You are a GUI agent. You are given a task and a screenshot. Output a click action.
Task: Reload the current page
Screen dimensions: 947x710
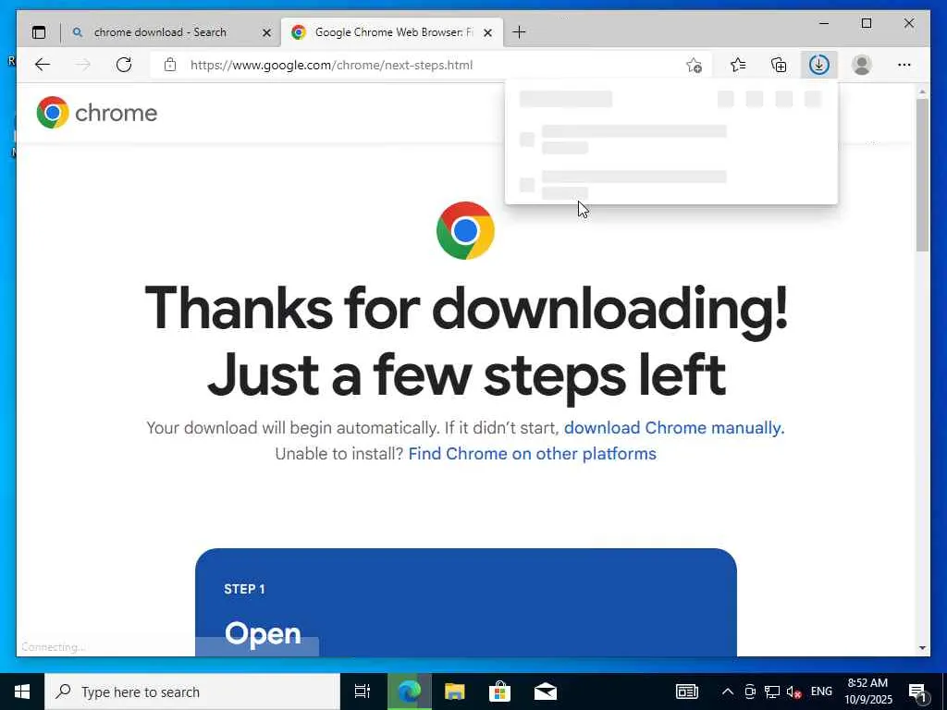(124, 65)
